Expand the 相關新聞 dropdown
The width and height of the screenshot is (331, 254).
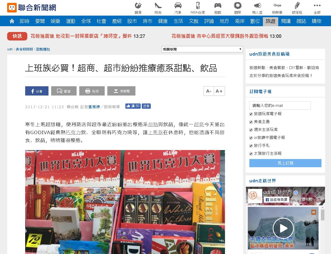[x=202, y=49]
